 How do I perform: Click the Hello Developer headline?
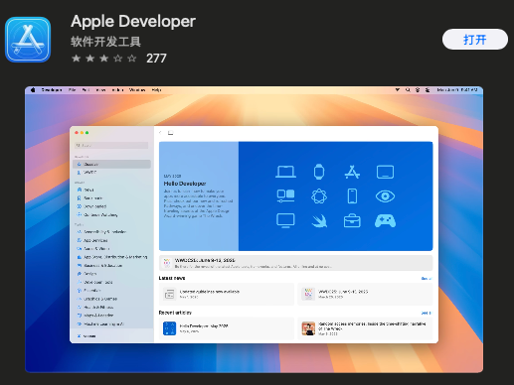point(185,184)
